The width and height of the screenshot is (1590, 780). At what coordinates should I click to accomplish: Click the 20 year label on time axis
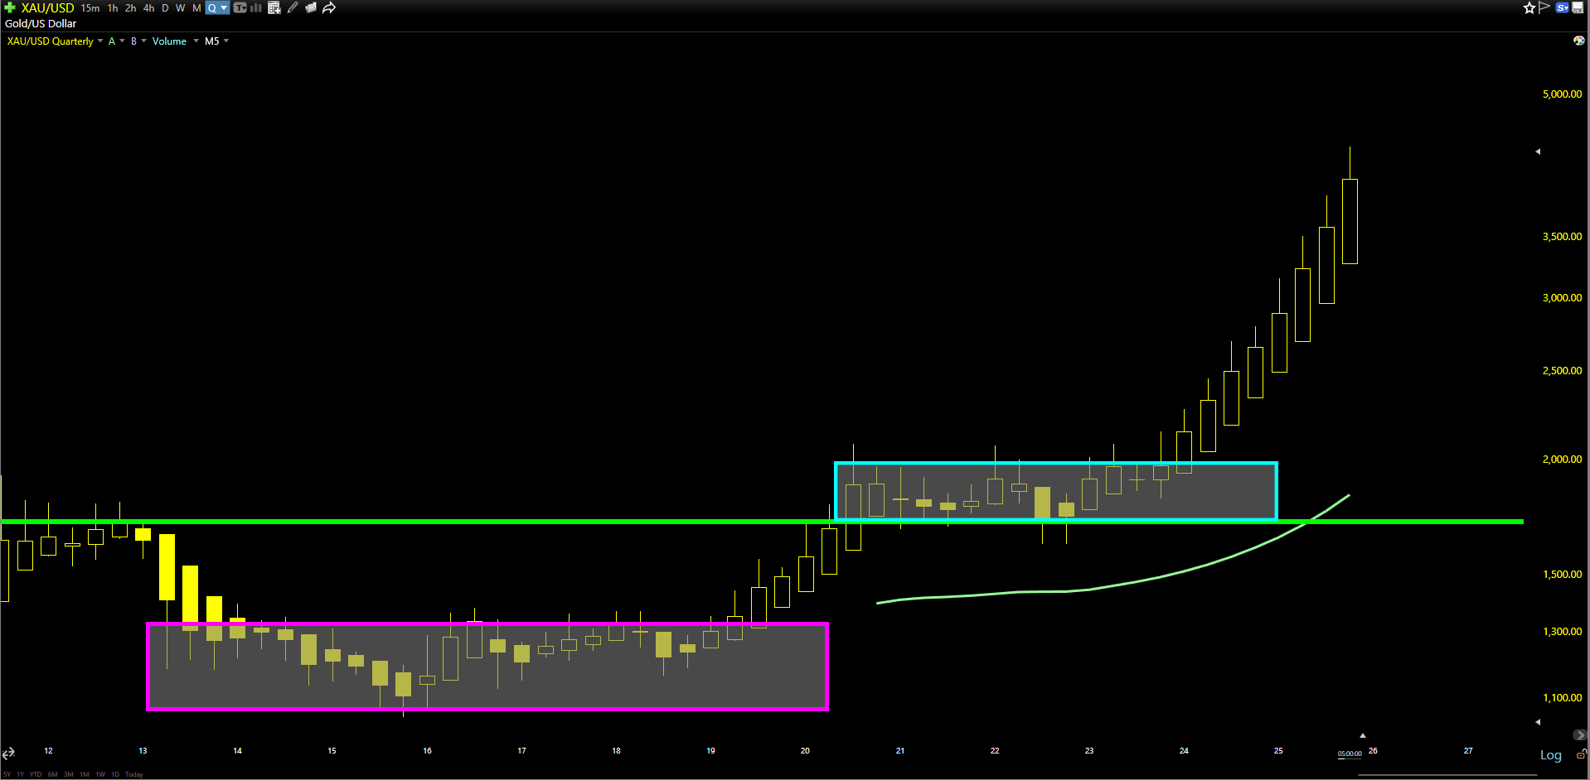click(x=805, y=751)
